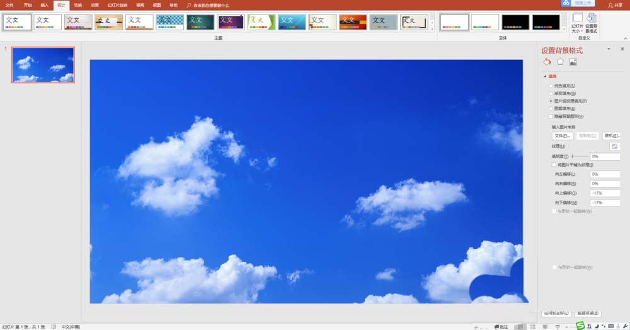Screen dimensions: 630x330
Task: Click the search magnifier in ribbon
Action: click(x=189, y=5)
